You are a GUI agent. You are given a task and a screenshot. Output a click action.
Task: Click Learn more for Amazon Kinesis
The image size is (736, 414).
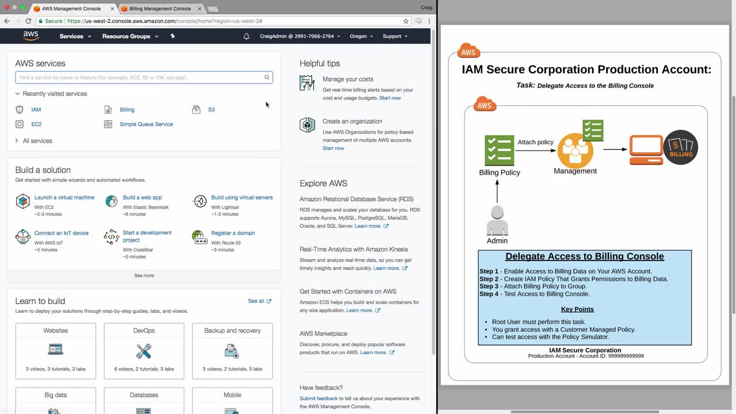[x=390, y=268]
